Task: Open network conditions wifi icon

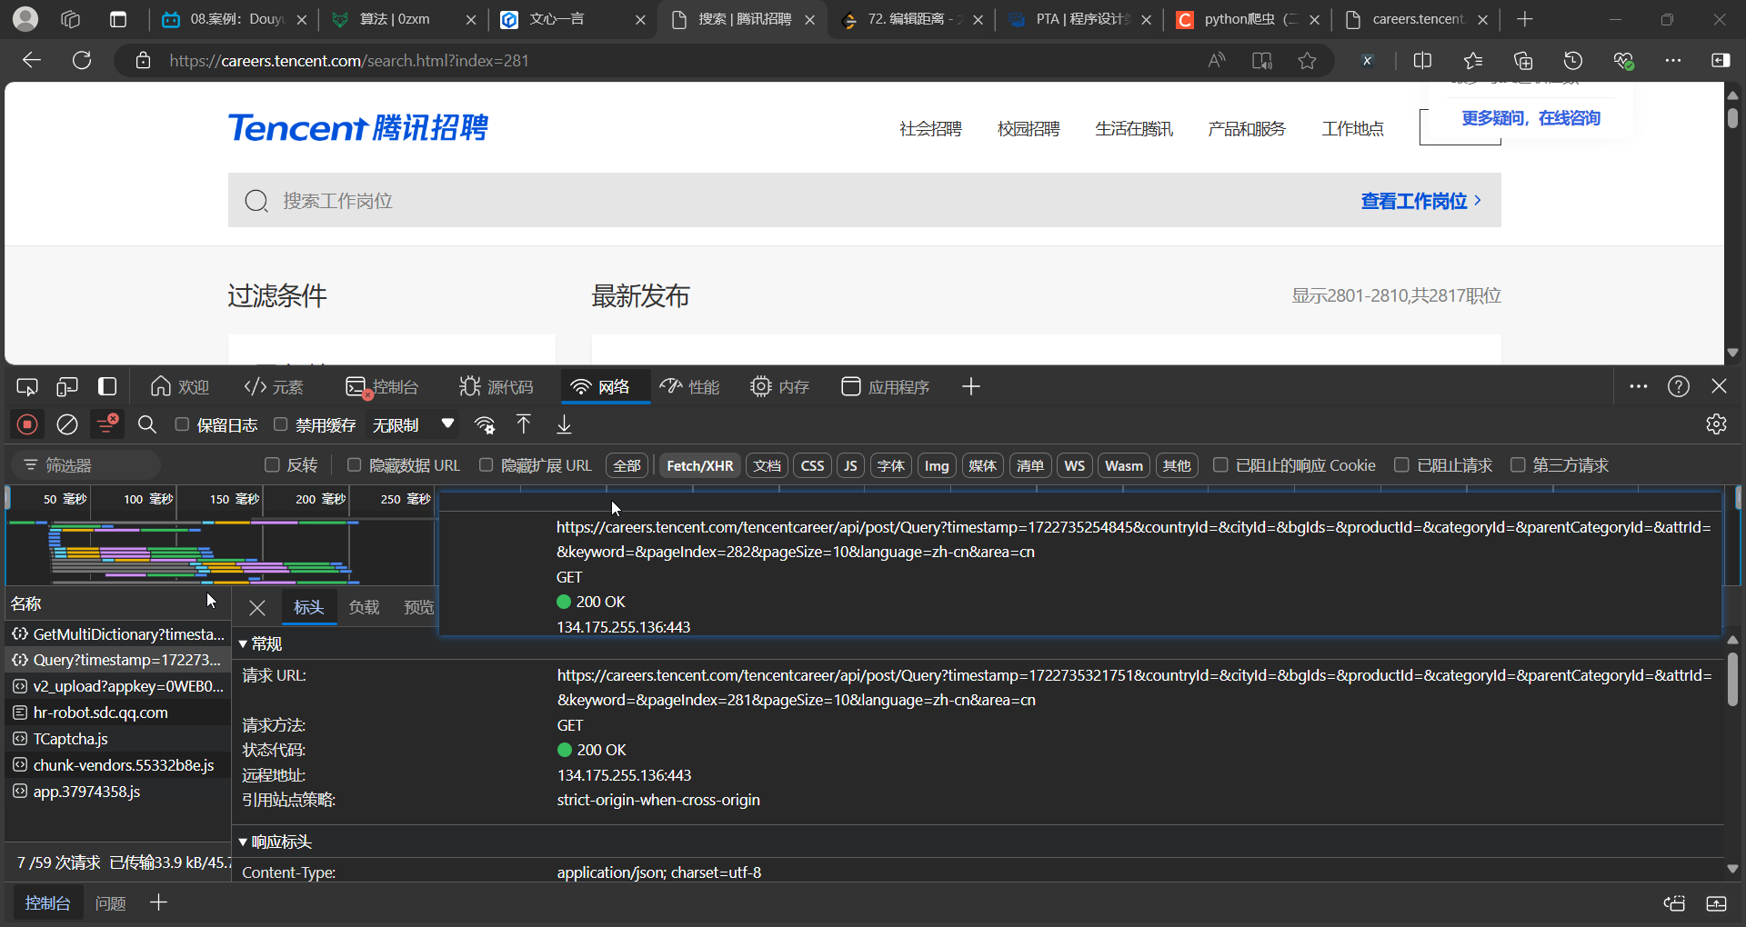Action: (485, 424)
